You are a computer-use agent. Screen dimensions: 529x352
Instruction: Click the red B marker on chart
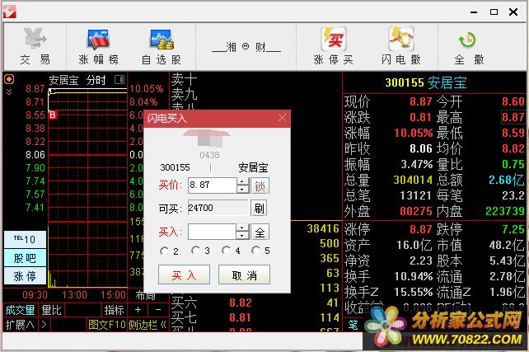click(53, 115)
